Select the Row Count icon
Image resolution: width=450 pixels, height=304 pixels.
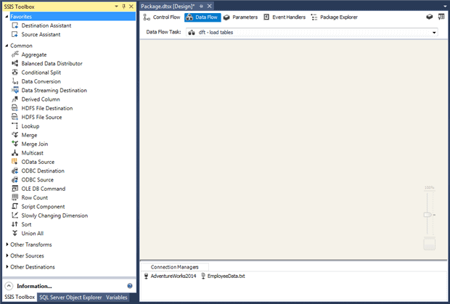(15, 197)
